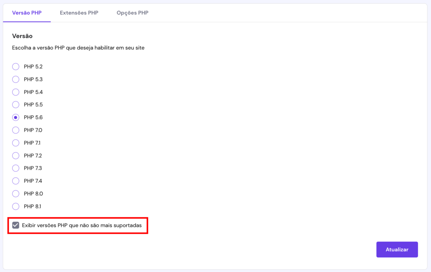Switch the version to PHP 7.0

16,130
